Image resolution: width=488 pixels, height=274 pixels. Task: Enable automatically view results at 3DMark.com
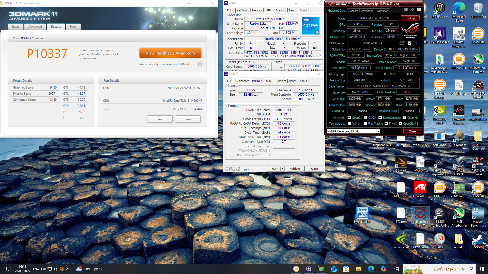click(x=200, y=64)
